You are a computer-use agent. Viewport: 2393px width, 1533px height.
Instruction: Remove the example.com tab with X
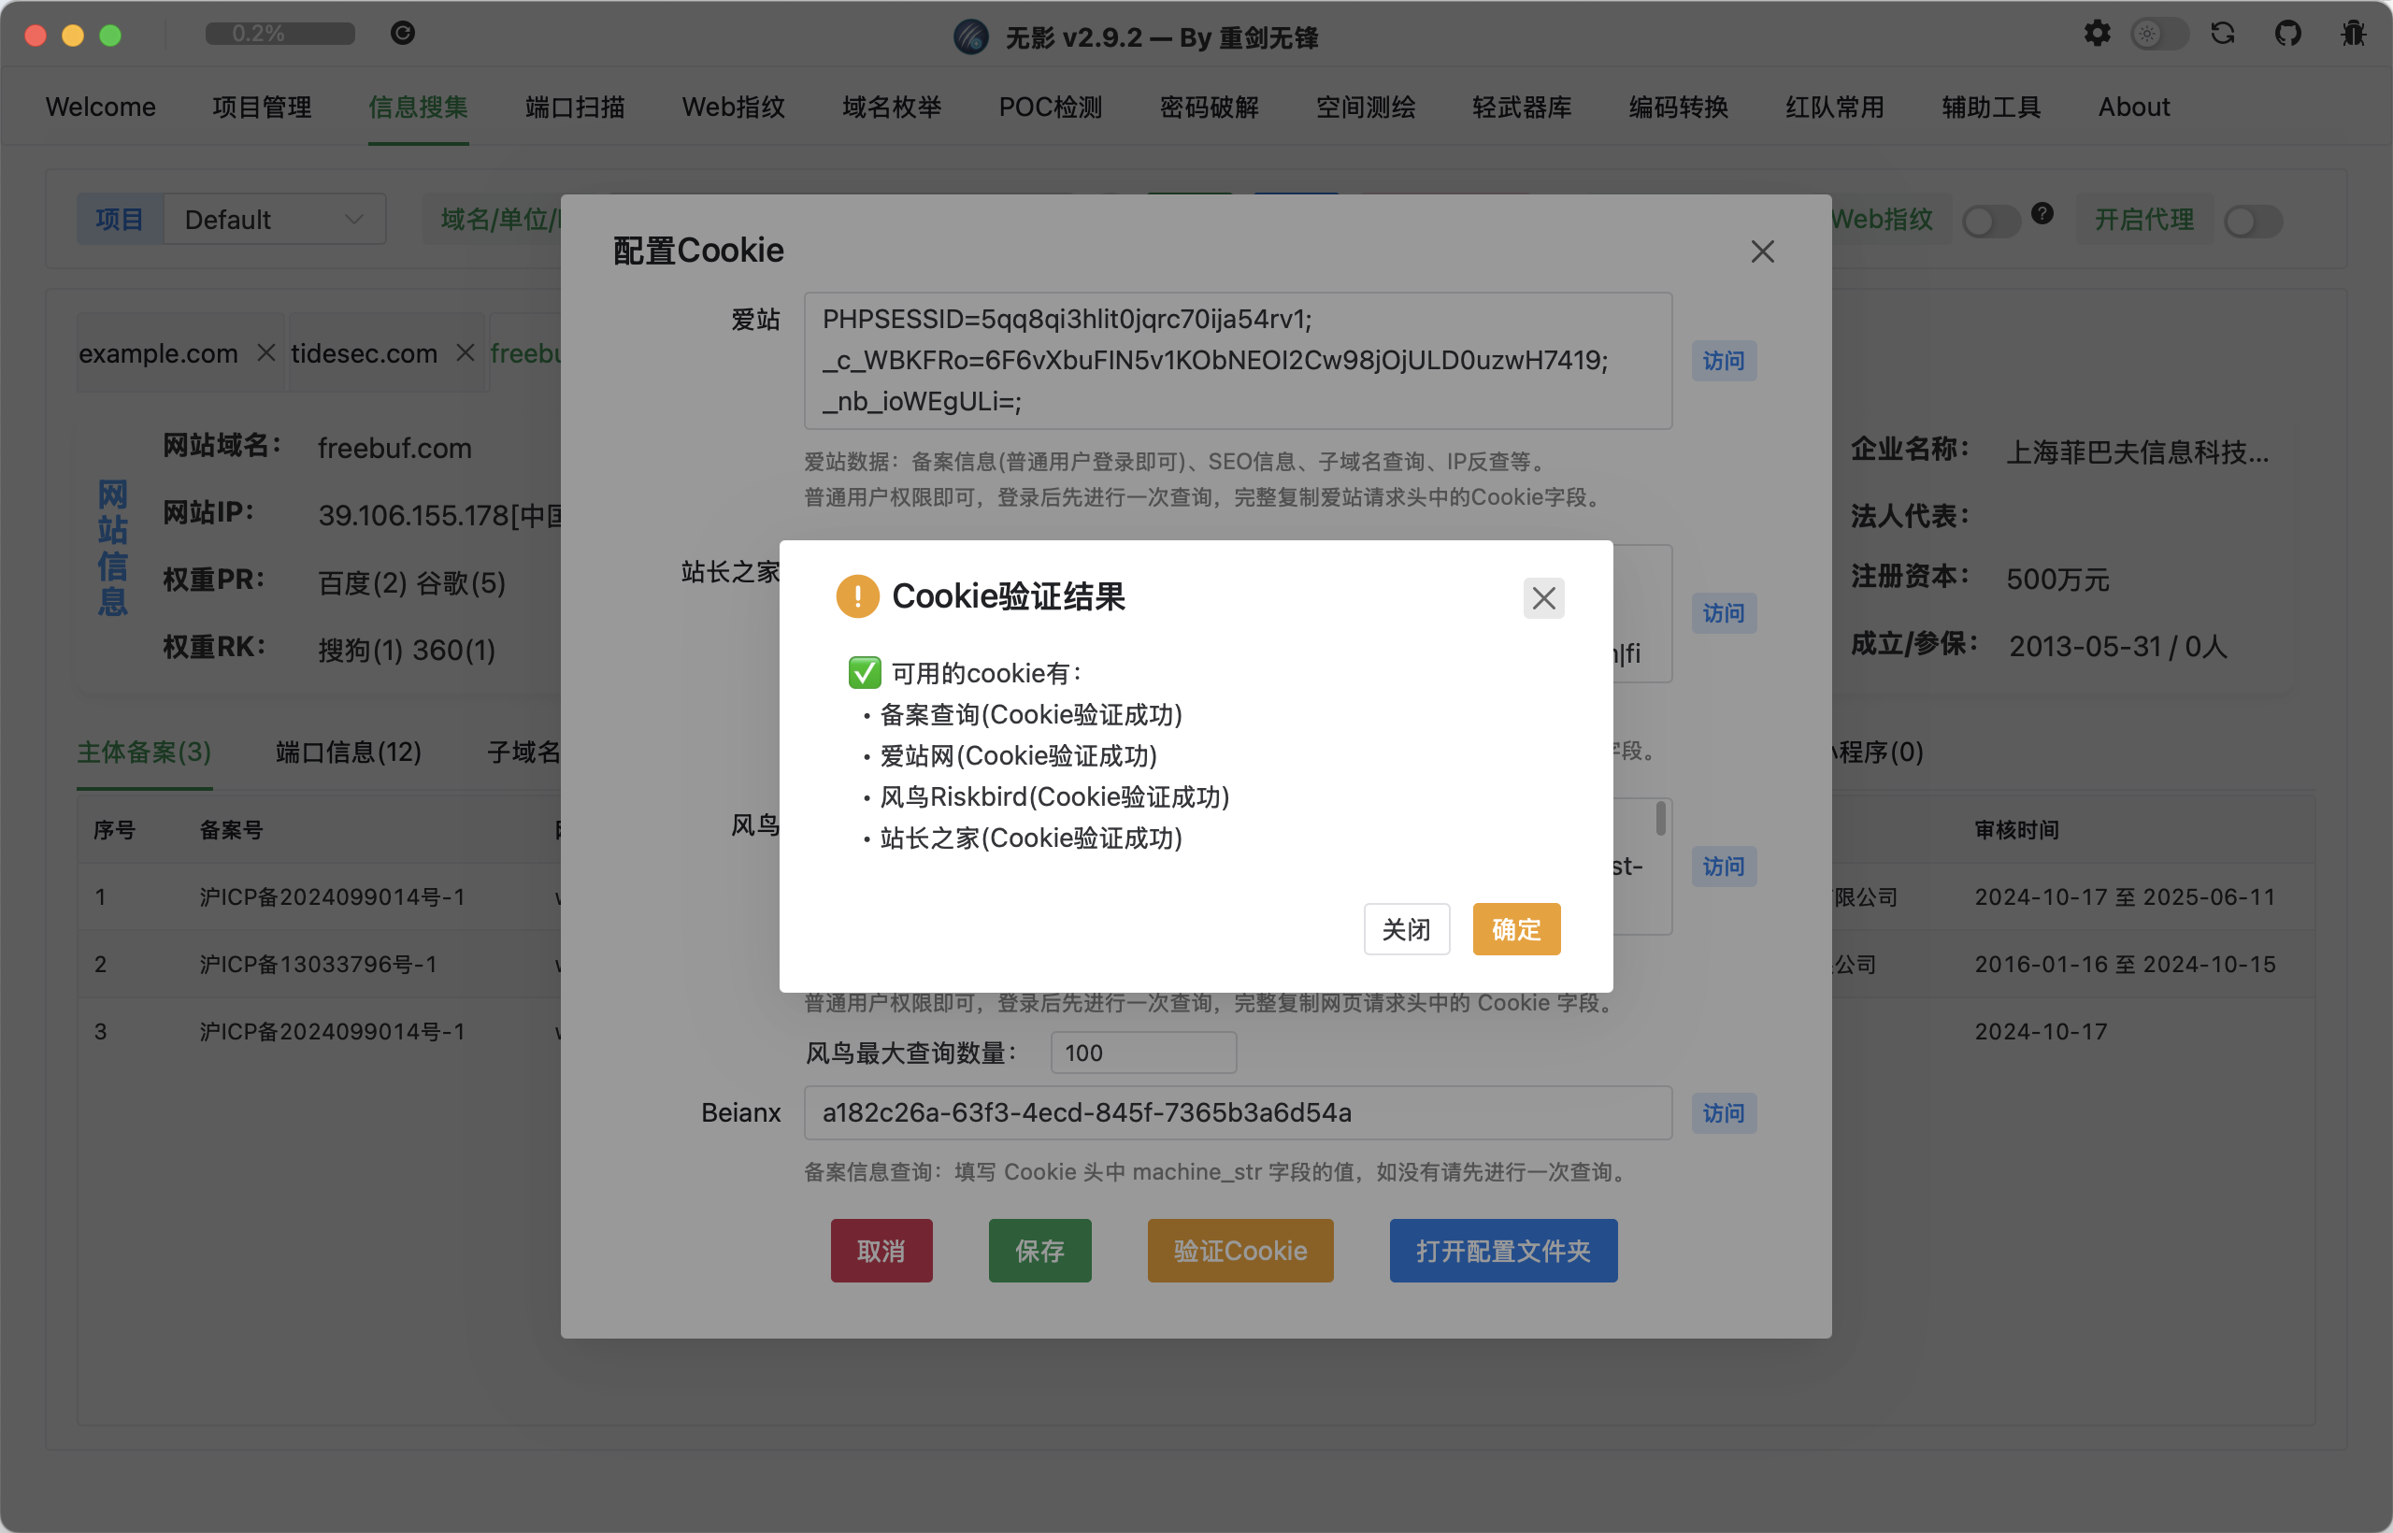(265, 352)
